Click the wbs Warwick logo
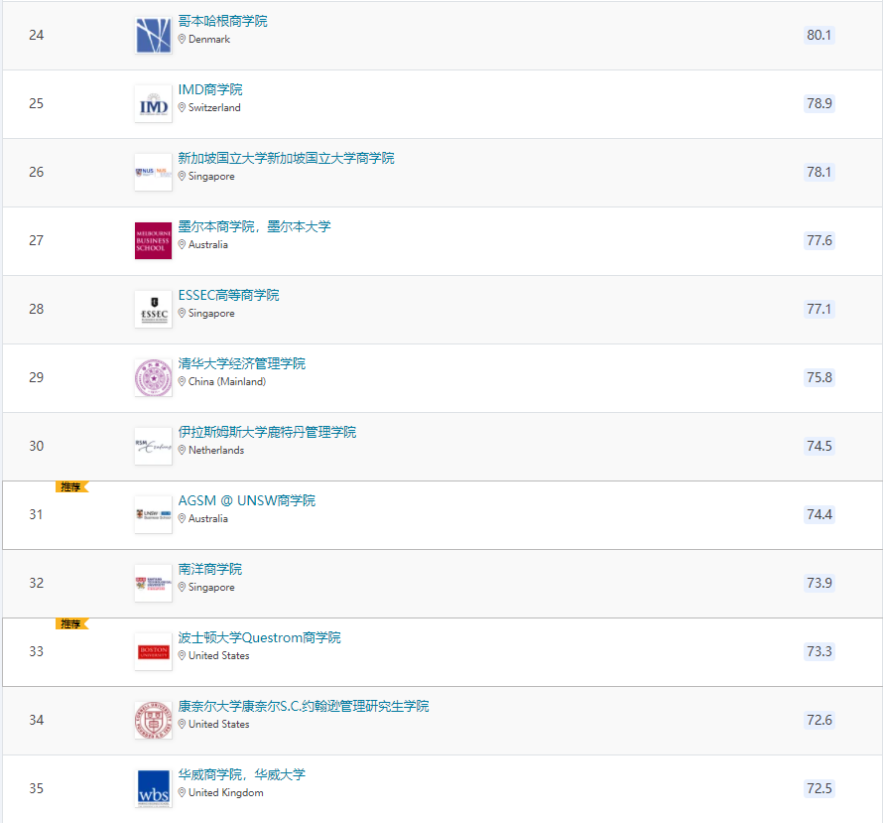The width and height of the screenshot is (883, 823). point(153,789)
